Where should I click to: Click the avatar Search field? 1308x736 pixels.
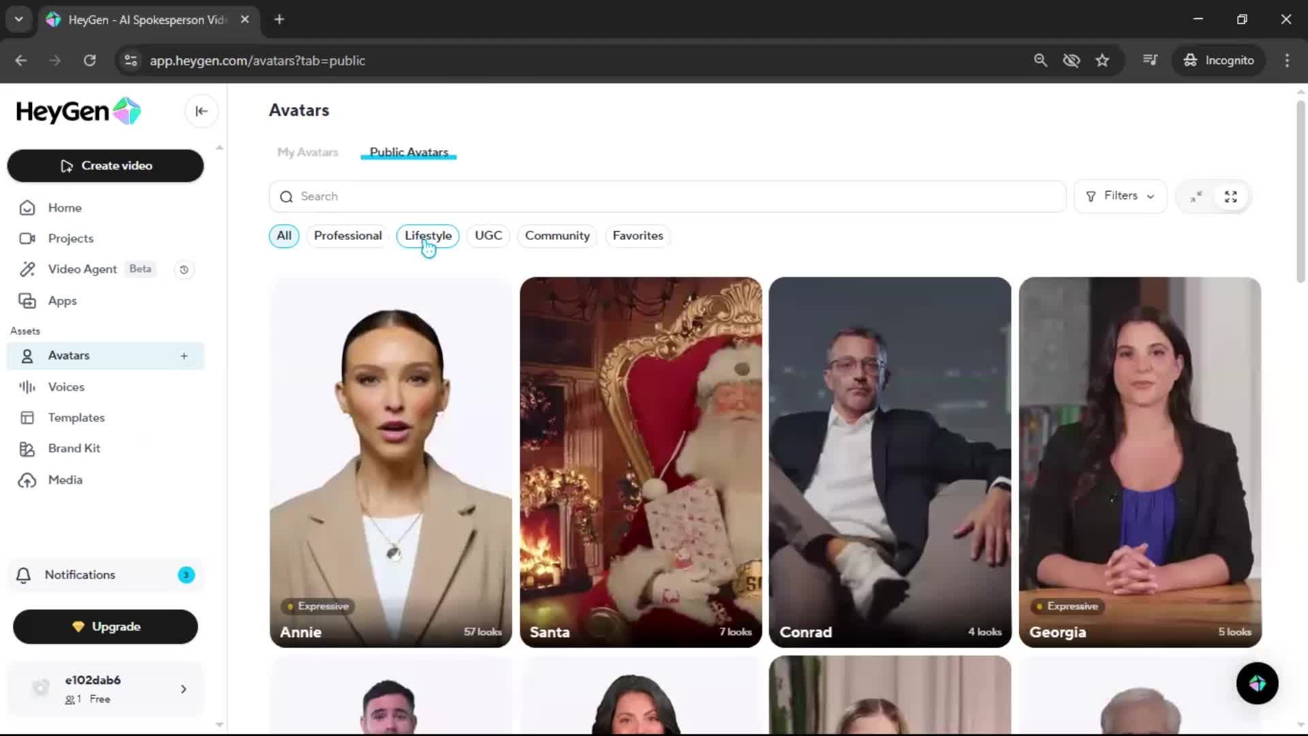coord(668,196)
